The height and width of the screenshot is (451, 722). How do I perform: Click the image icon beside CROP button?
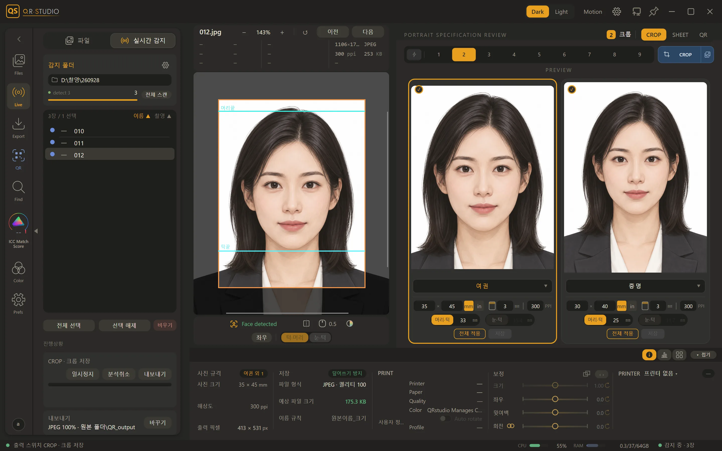tap(707, 55)
